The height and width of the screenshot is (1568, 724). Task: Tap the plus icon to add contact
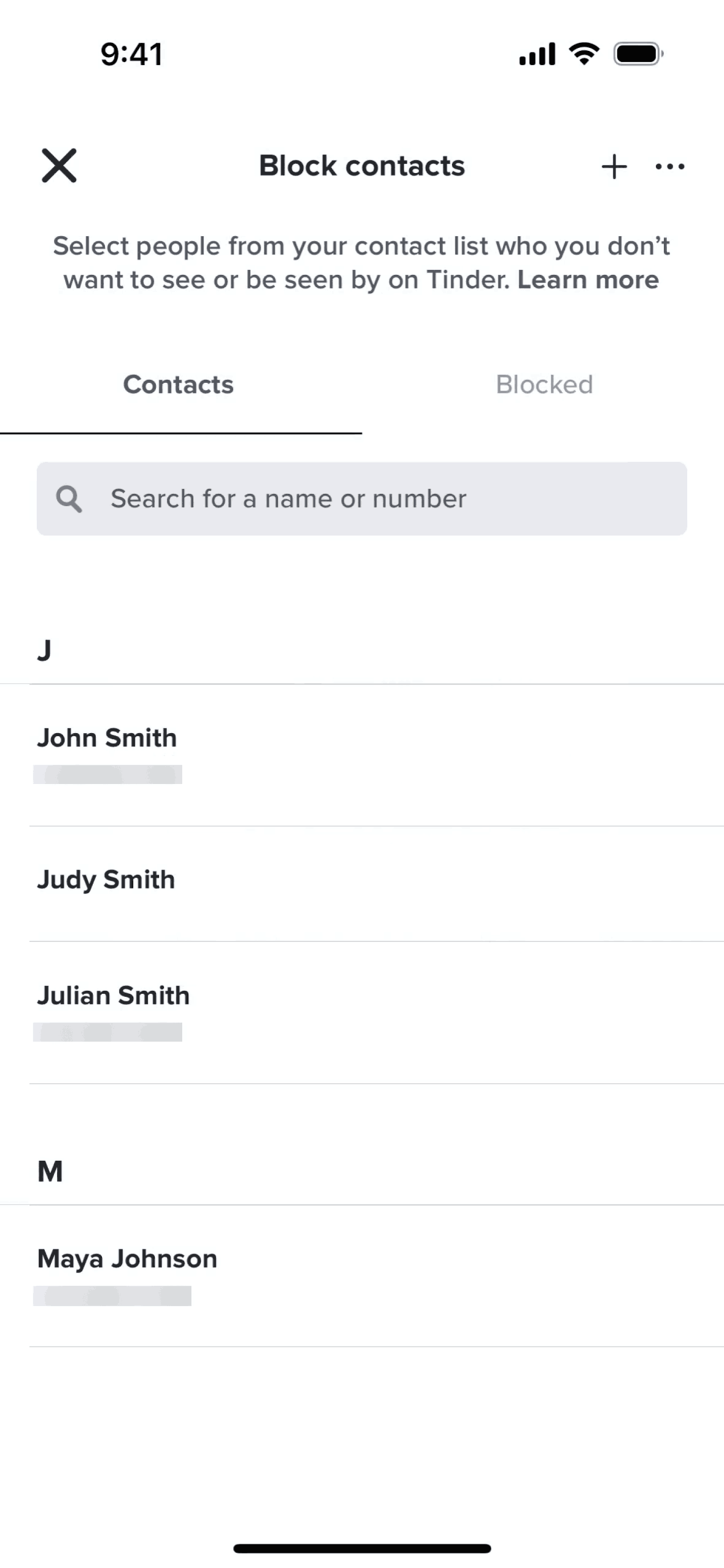(614, 166)
